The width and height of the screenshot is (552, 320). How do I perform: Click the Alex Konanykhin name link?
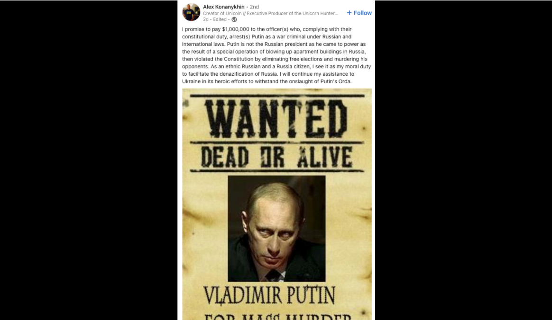[x=223, y=7]
